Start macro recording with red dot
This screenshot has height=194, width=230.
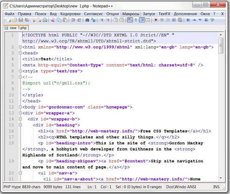[156, 20]
